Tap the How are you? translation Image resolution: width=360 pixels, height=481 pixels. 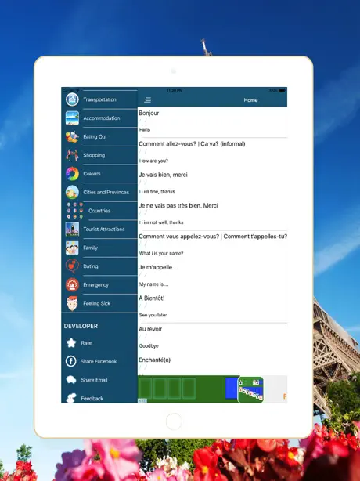[153, 161]
